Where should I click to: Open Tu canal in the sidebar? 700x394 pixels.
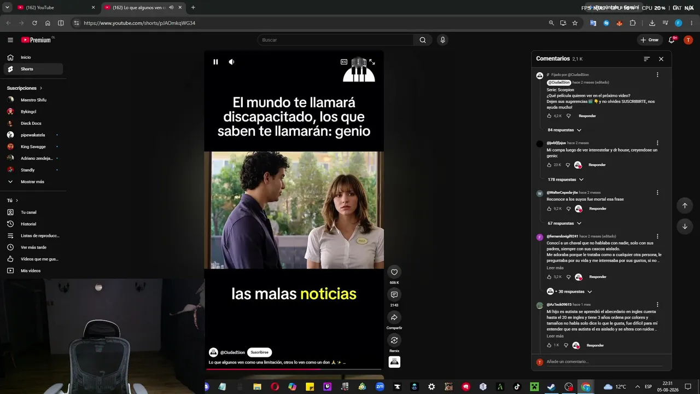point(33,212)
